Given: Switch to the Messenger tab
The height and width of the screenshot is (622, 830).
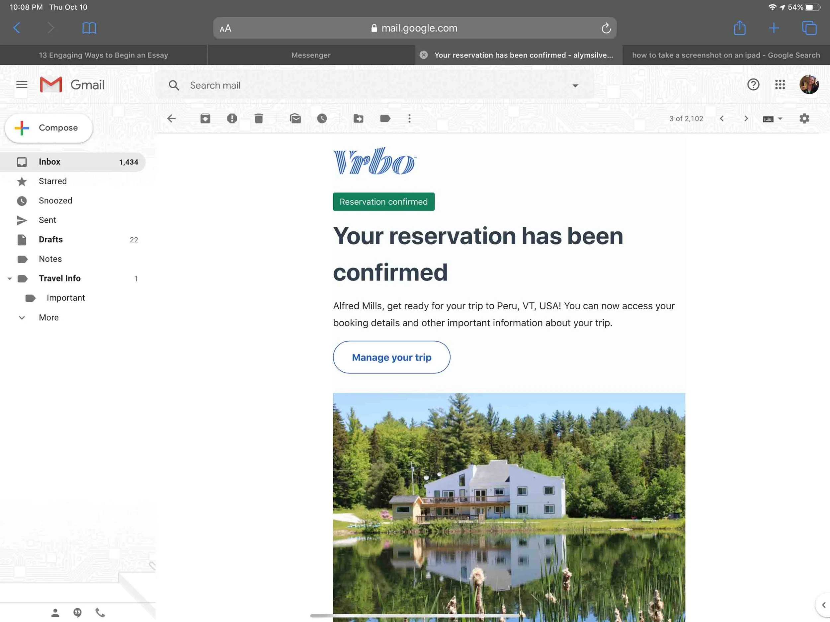Looking at the screenshot, I should point(310,55).
